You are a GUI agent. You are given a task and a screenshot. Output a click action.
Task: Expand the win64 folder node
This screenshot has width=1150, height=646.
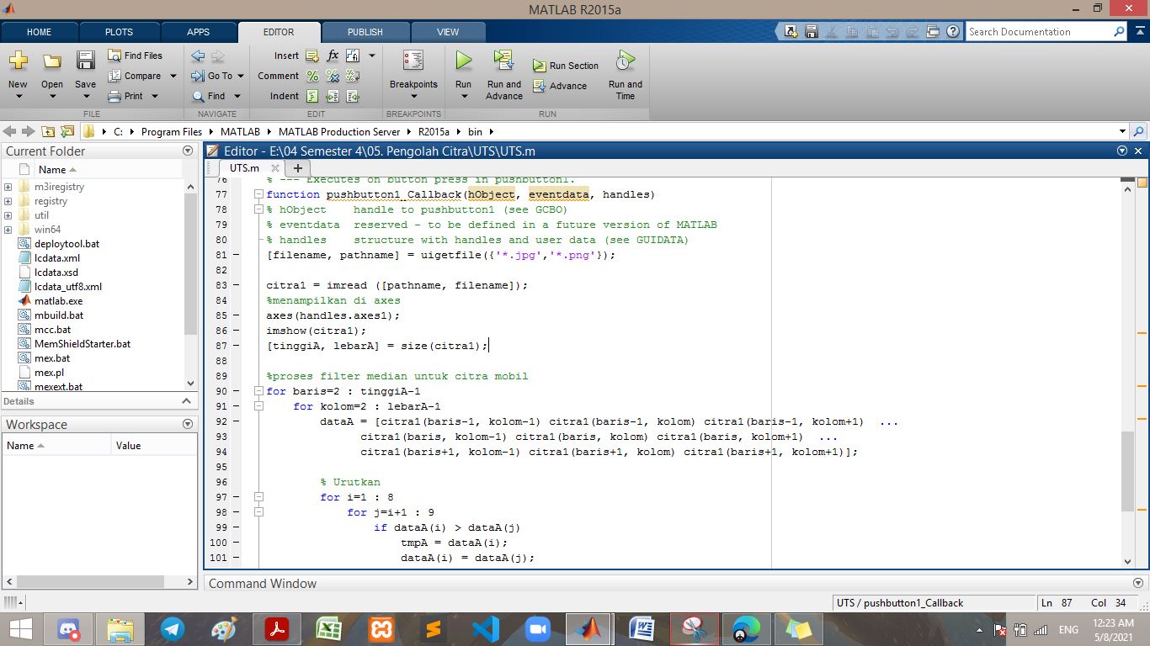[8, 230]
